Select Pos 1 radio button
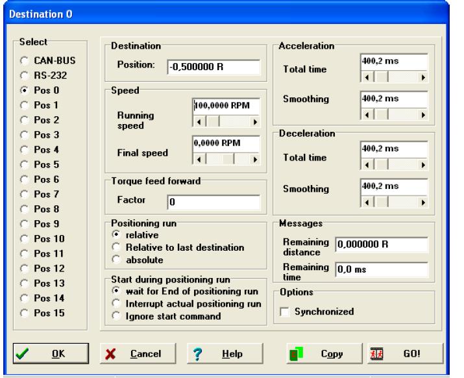The image size is (464, 378). (x=24, y=105)
